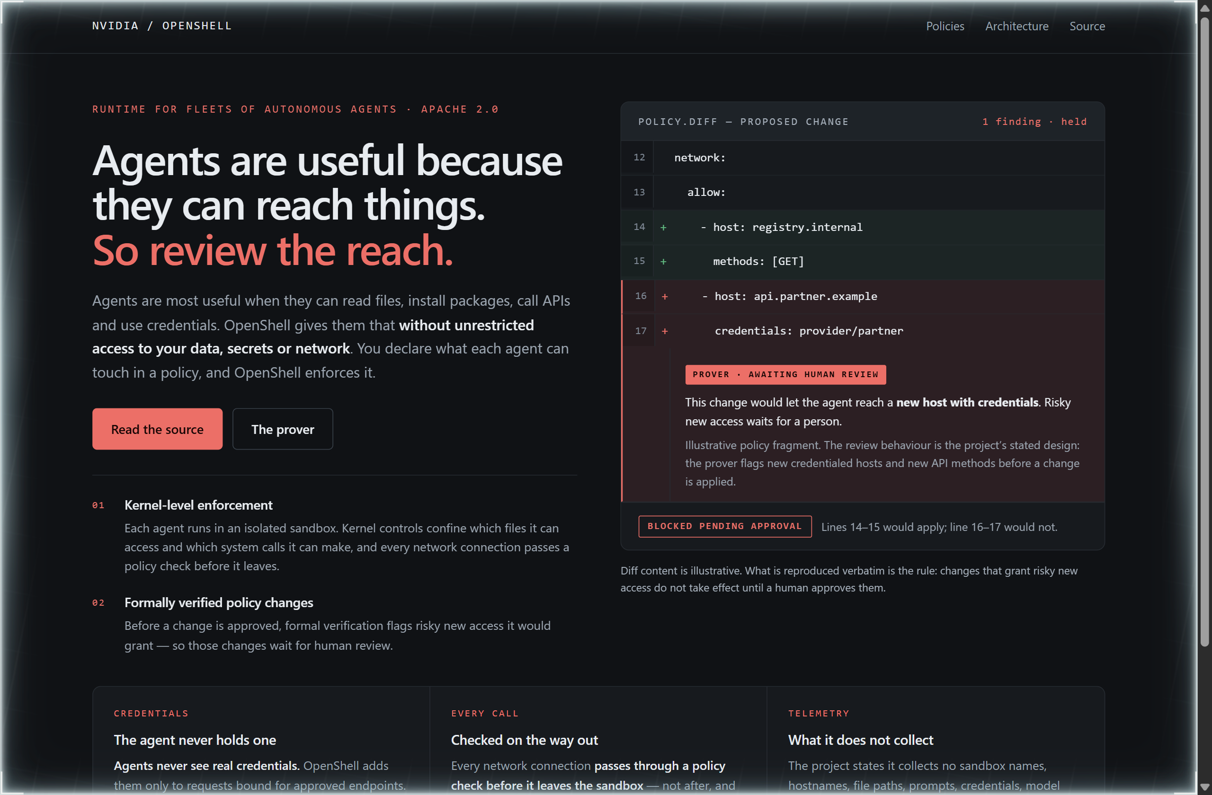
Task: Click the scrollbar down arrow
Action: point(1204,787)
